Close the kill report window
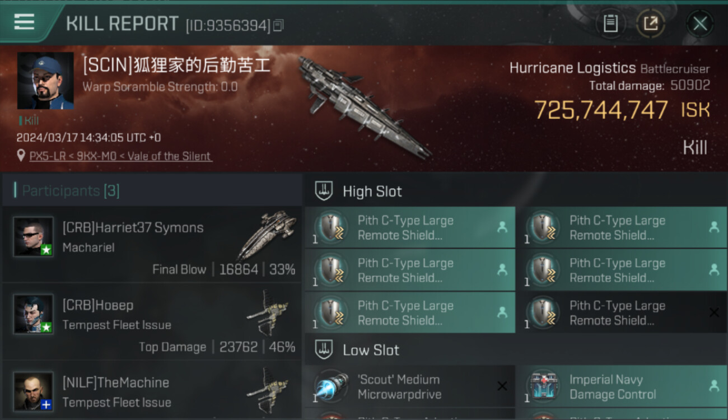Viewport: 728px width, 420px height. pyautogui.click(x=700, y=24)
